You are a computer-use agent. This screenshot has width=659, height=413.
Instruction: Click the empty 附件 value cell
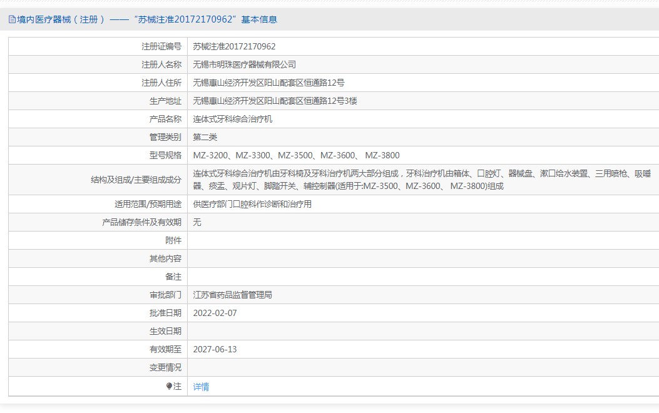(422, 240)
